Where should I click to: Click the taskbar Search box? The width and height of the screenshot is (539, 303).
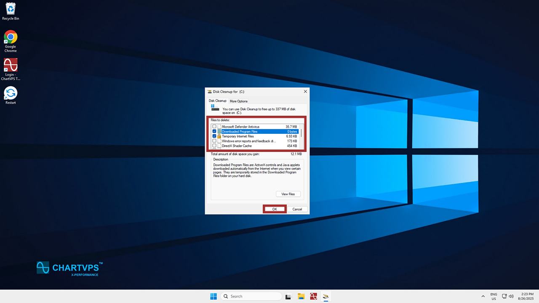coord(251,296)
